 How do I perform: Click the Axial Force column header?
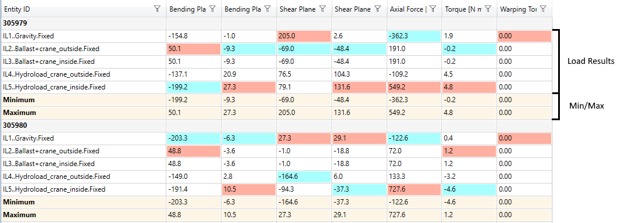coord(408,9)
